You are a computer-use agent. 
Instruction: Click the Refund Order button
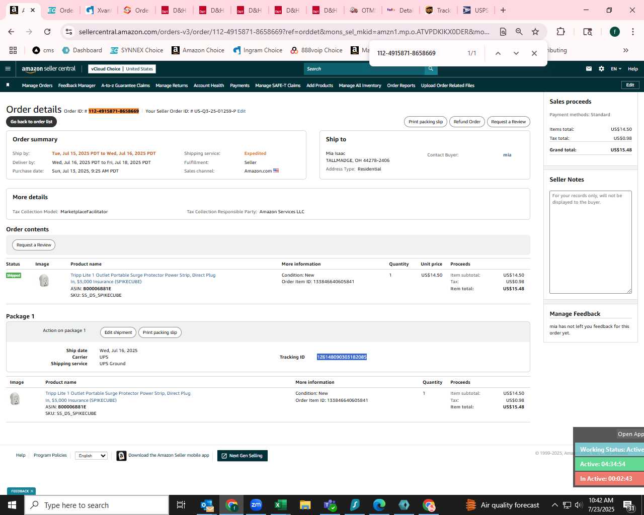click(467, 122)
